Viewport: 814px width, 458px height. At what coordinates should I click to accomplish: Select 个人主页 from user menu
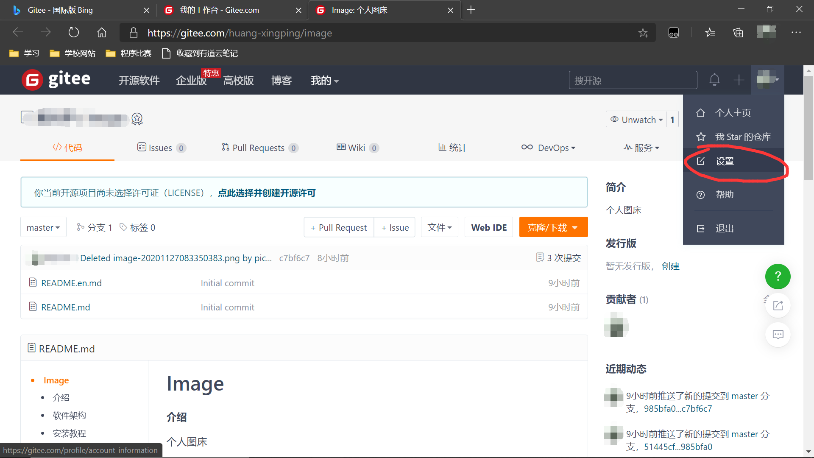click(x=733, y=113)
